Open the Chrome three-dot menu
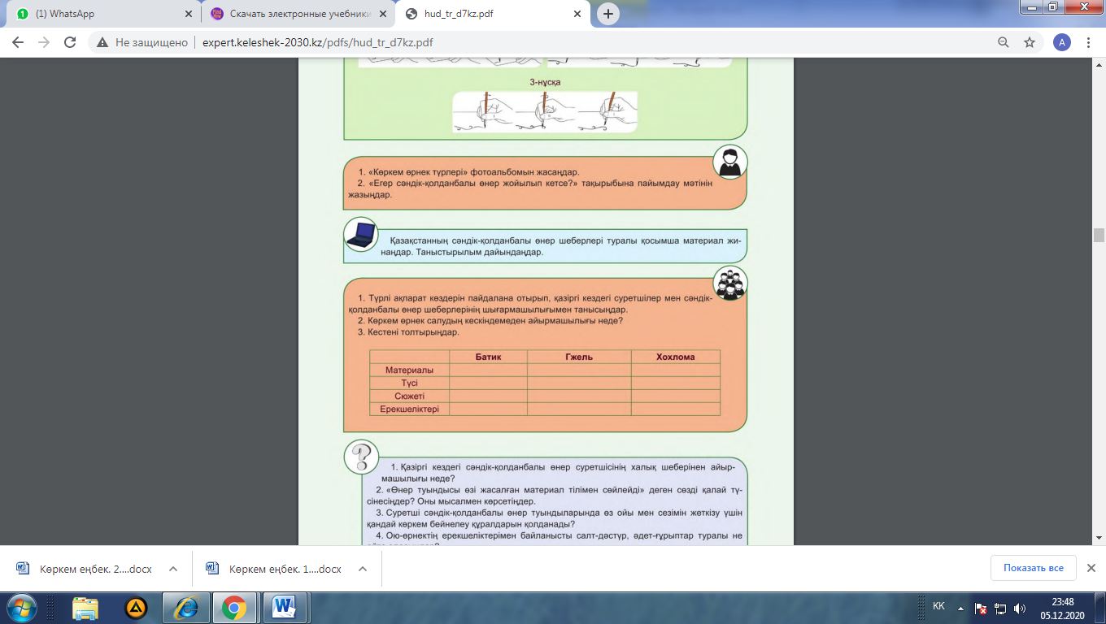The width and height of the screenshot is (1106, 624). tap(1089, 42)
